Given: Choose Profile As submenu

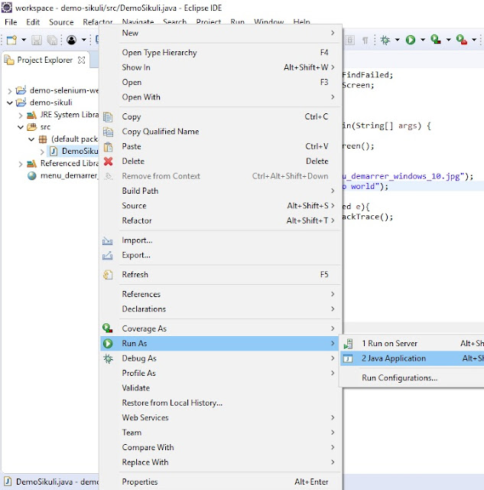Looking at the screenshot, I should coord(221,373).
